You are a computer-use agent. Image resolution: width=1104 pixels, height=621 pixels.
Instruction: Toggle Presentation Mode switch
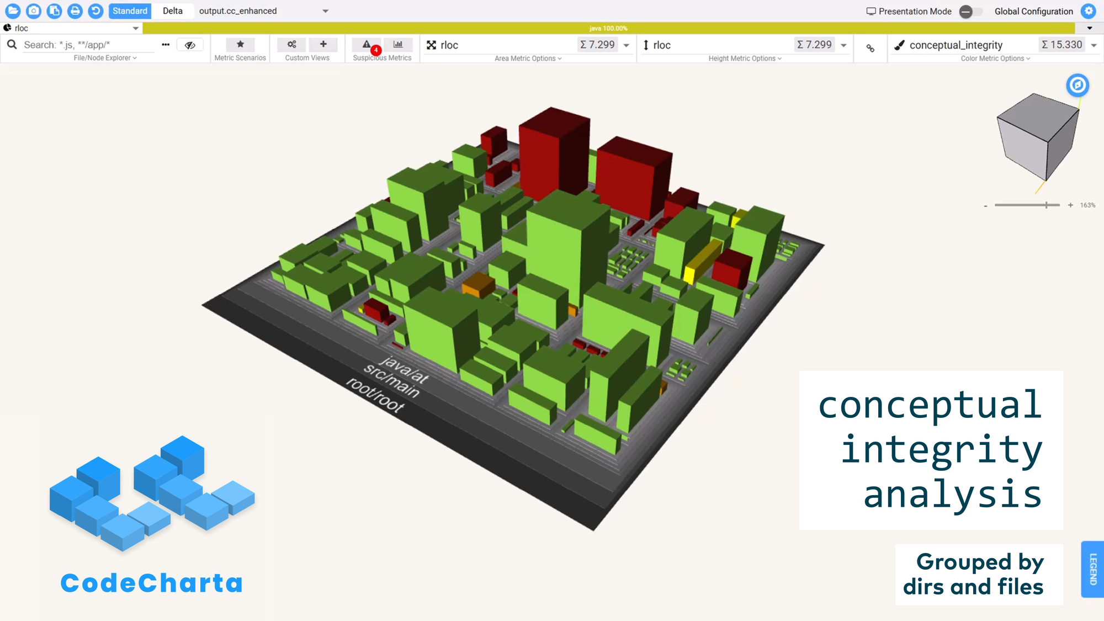[x=969, y=12]
